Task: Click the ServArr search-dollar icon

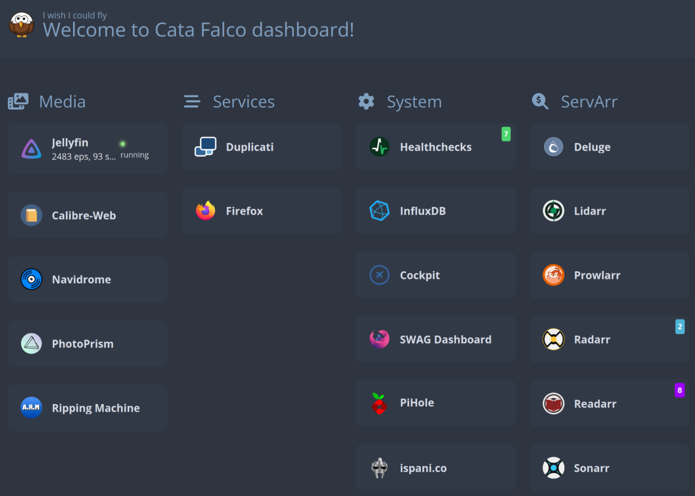Action: tap(540, 101)
